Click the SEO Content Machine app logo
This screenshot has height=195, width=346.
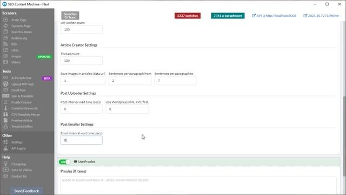tap(4, 4)
